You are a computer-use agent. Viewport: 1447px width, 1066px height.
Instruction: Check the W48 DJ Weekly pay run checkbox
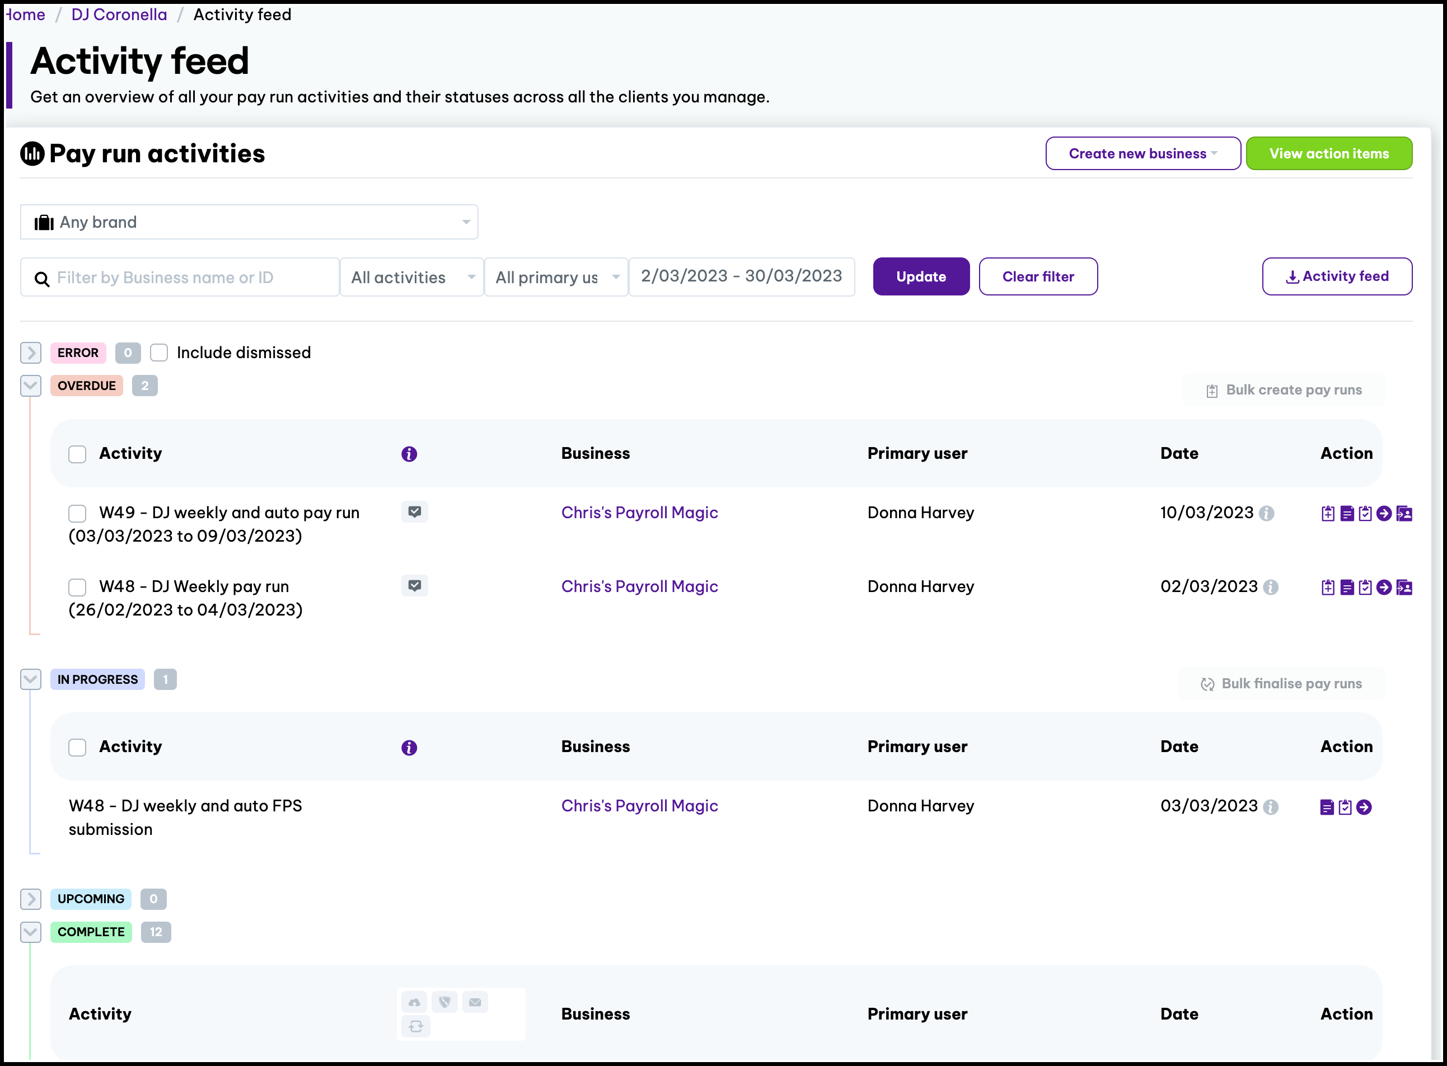[77, 587]
